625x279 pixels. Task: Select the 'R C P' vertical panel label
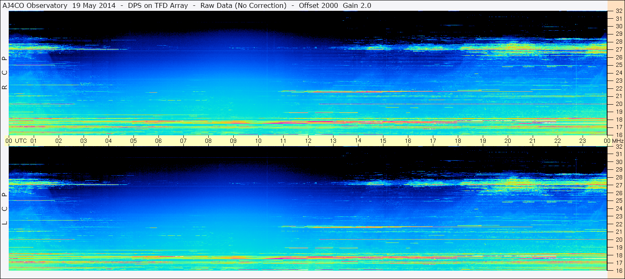(x=5, y=73)
